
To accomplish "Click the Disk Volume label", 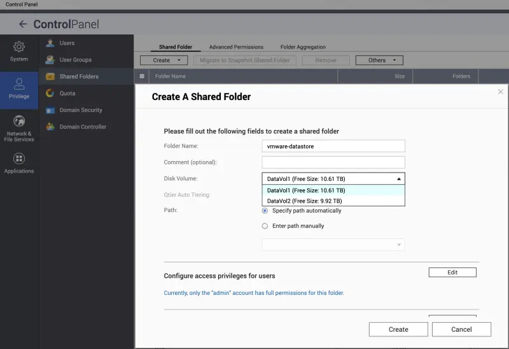I will coord(181,178).
